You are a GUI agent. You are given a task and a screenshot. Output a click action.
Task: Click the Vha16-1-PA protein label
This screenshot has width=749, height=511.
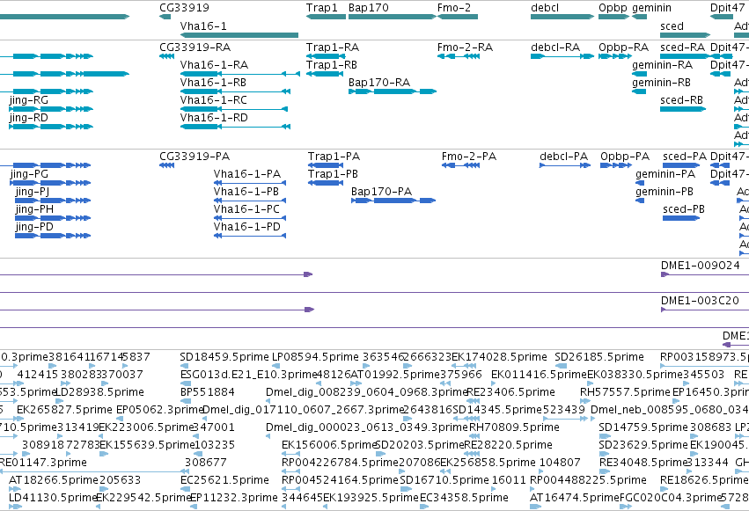247,174
